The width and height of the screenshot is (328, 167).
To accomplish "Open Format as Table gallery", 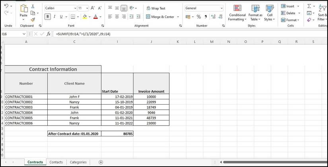I will 255,13.
